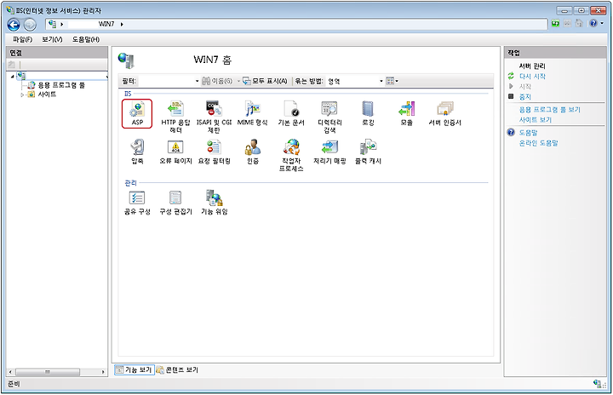Open 공유 구성 management icon
This screenshot has height=395, width=613.
point(137,203)
